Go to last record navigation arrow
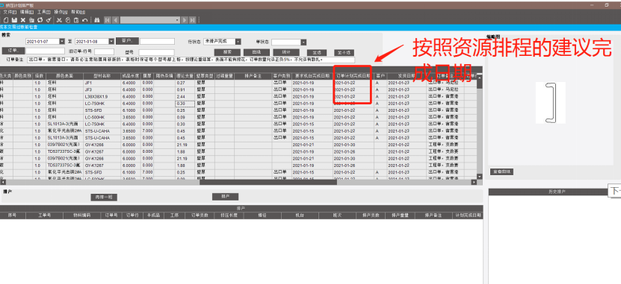 (193, 20)
